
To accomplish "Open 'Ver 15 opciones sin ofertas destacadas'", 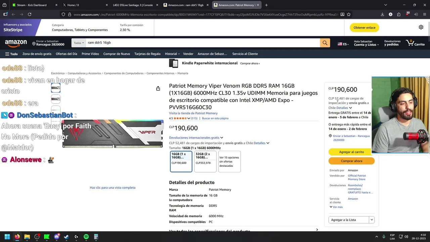I will click(229, 161).
